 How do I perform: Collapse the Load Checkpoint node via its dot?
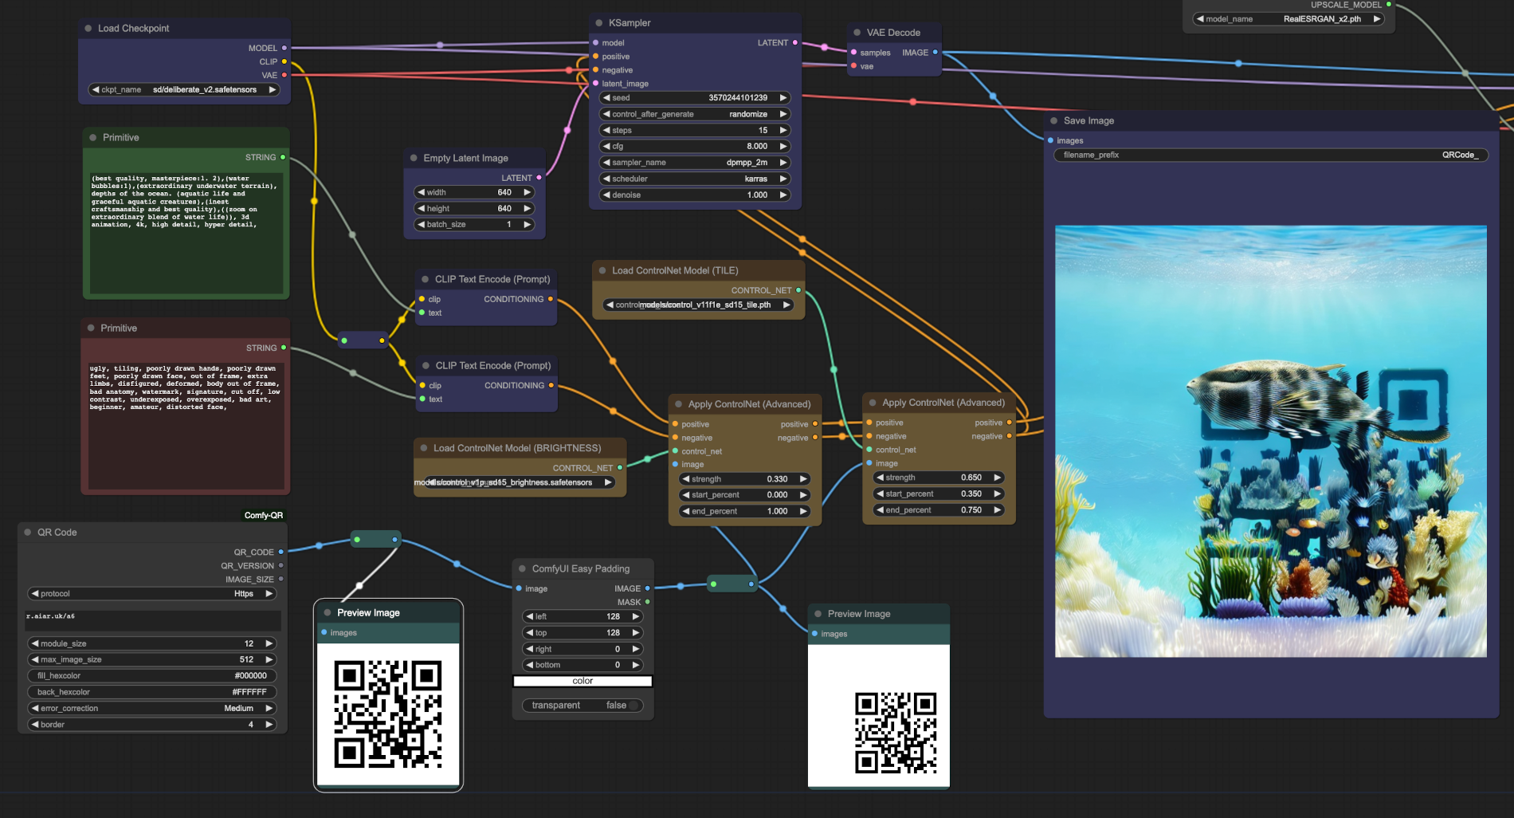(x=88, y=29)
